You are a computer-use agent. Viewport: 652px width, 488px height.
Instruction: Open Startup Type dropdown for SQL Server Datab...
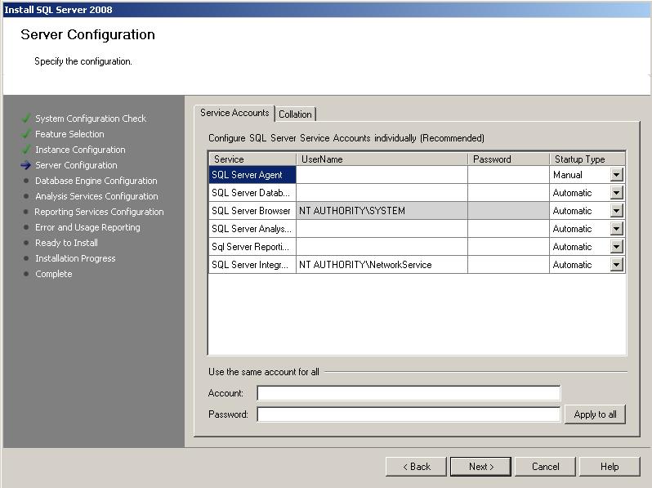click(616, 193)
